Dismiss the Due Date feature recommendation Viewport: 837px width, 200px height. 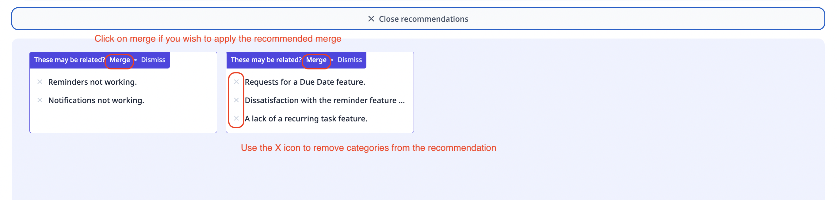(x=350, y=60)
